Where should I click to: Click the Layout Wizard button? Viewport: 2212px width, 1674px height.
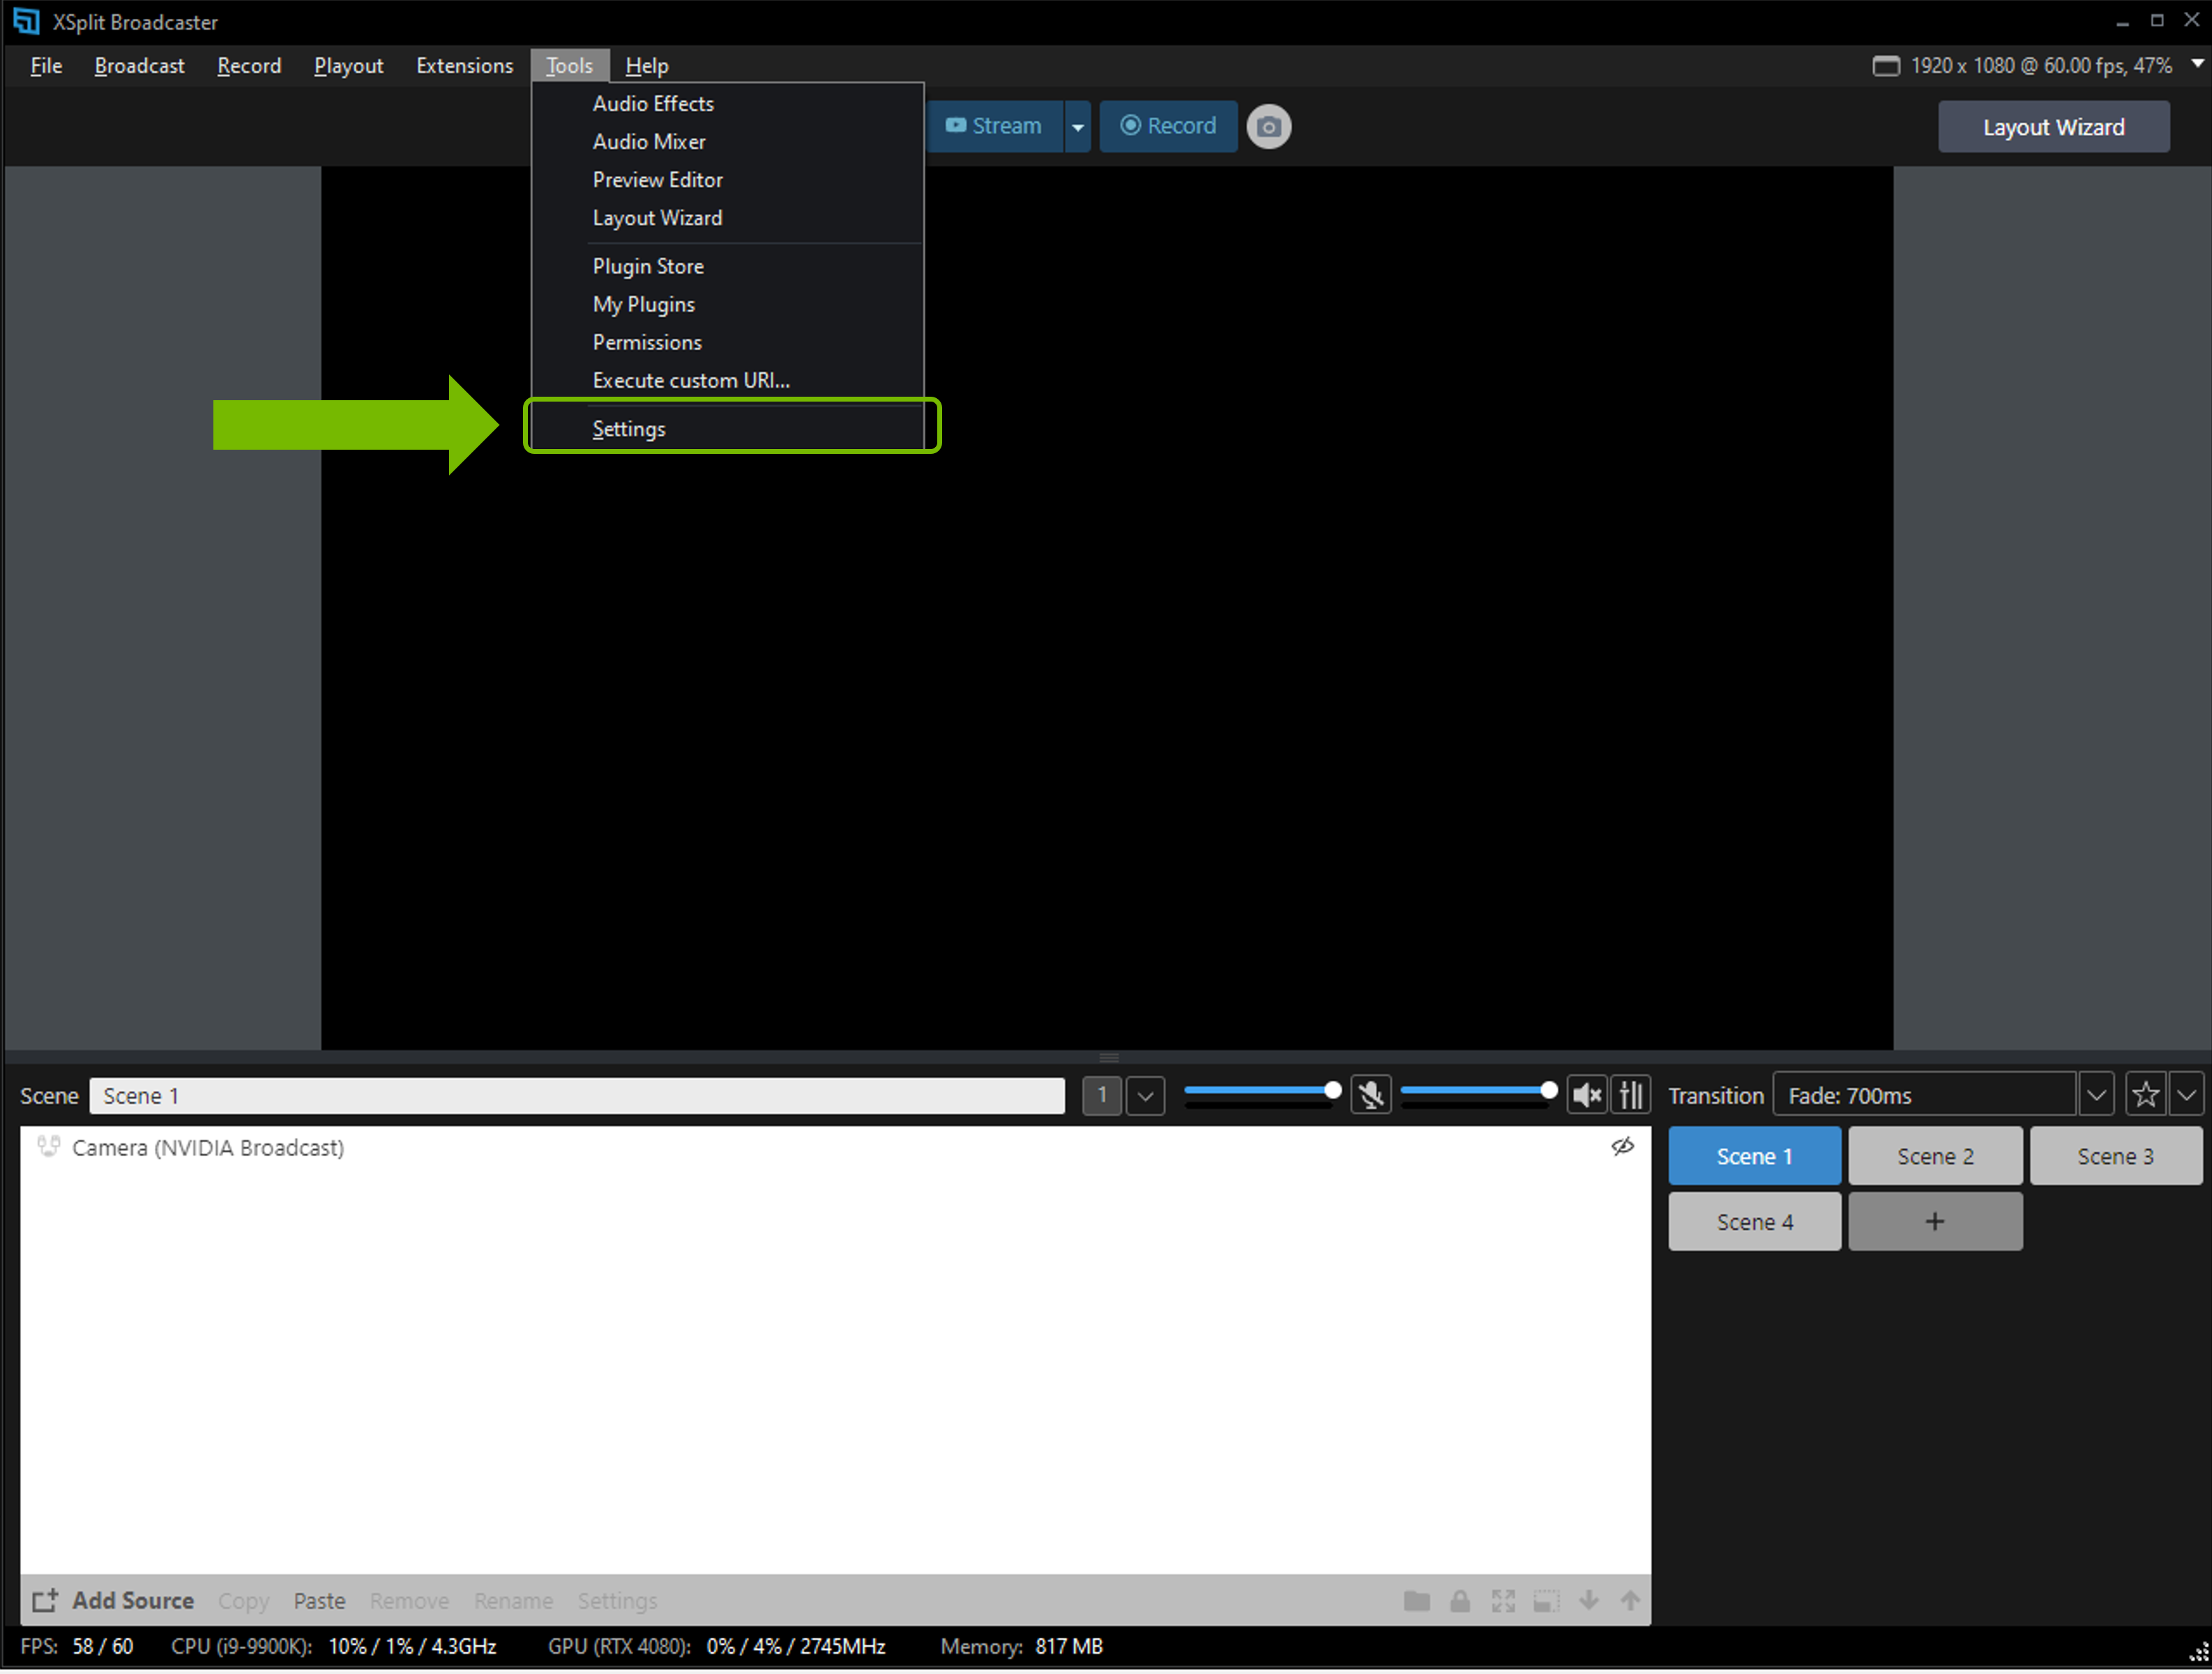[x=2053, y=127]
